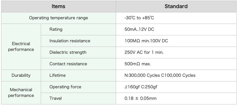Screen dimensions: 239x107
Task: Click the Electrical performance group cell
Action: point(21,47)
